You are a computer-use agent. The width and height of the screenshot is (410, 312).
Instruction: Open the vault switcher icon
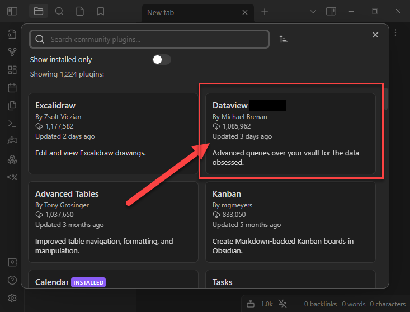coord(12,262)
